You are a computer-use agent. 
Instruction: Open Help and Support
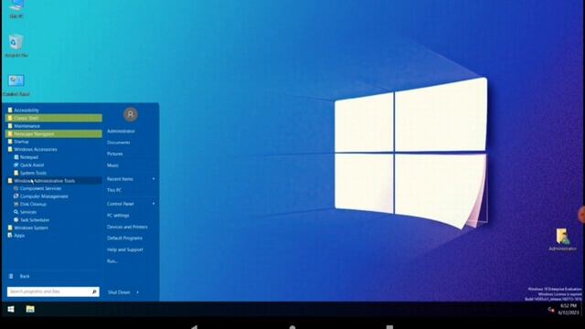coord(125,249)
